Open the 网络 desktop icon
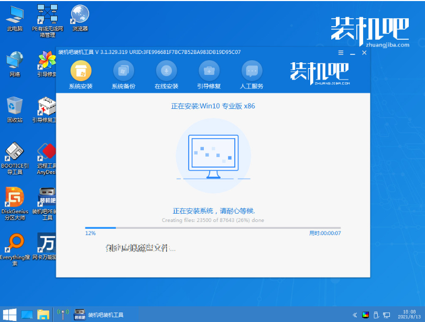This screenshot has width=425, height=322. tap(15, 64)
